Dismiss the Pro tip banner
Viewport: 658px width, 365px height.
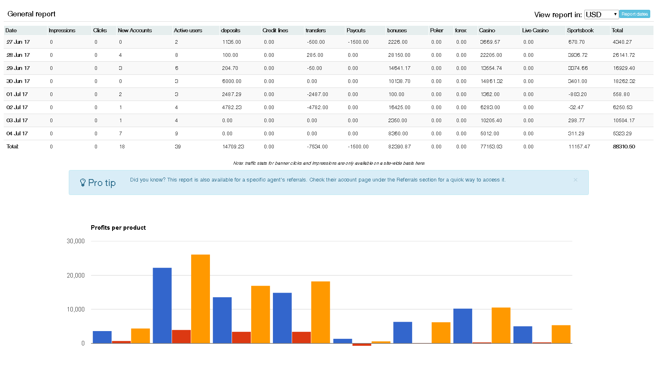click(575, 180)
